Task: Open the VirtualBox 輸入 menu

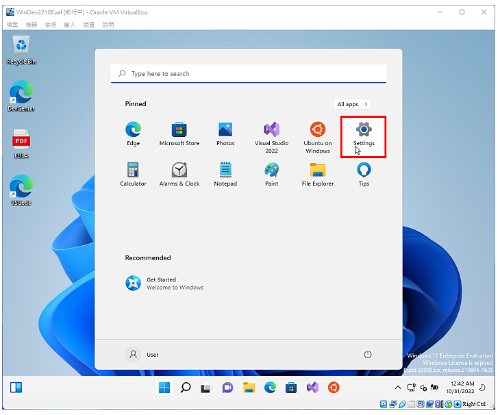Action: pos(69,25)
